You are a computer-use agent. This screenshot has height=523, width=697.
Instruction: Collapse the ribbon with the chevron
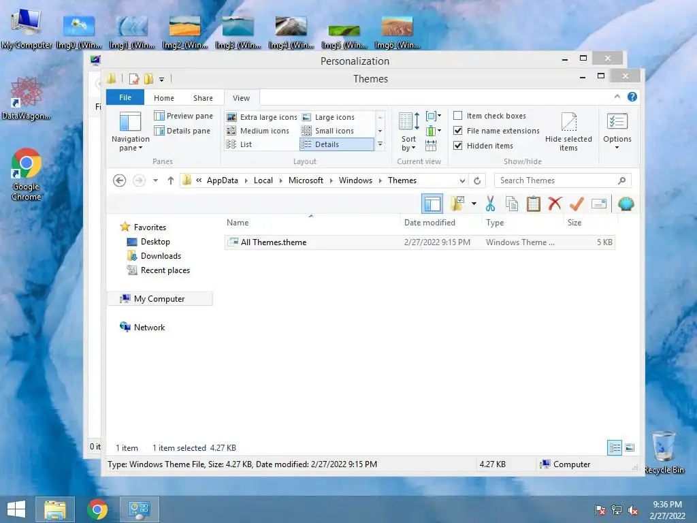tap(617, 97)
